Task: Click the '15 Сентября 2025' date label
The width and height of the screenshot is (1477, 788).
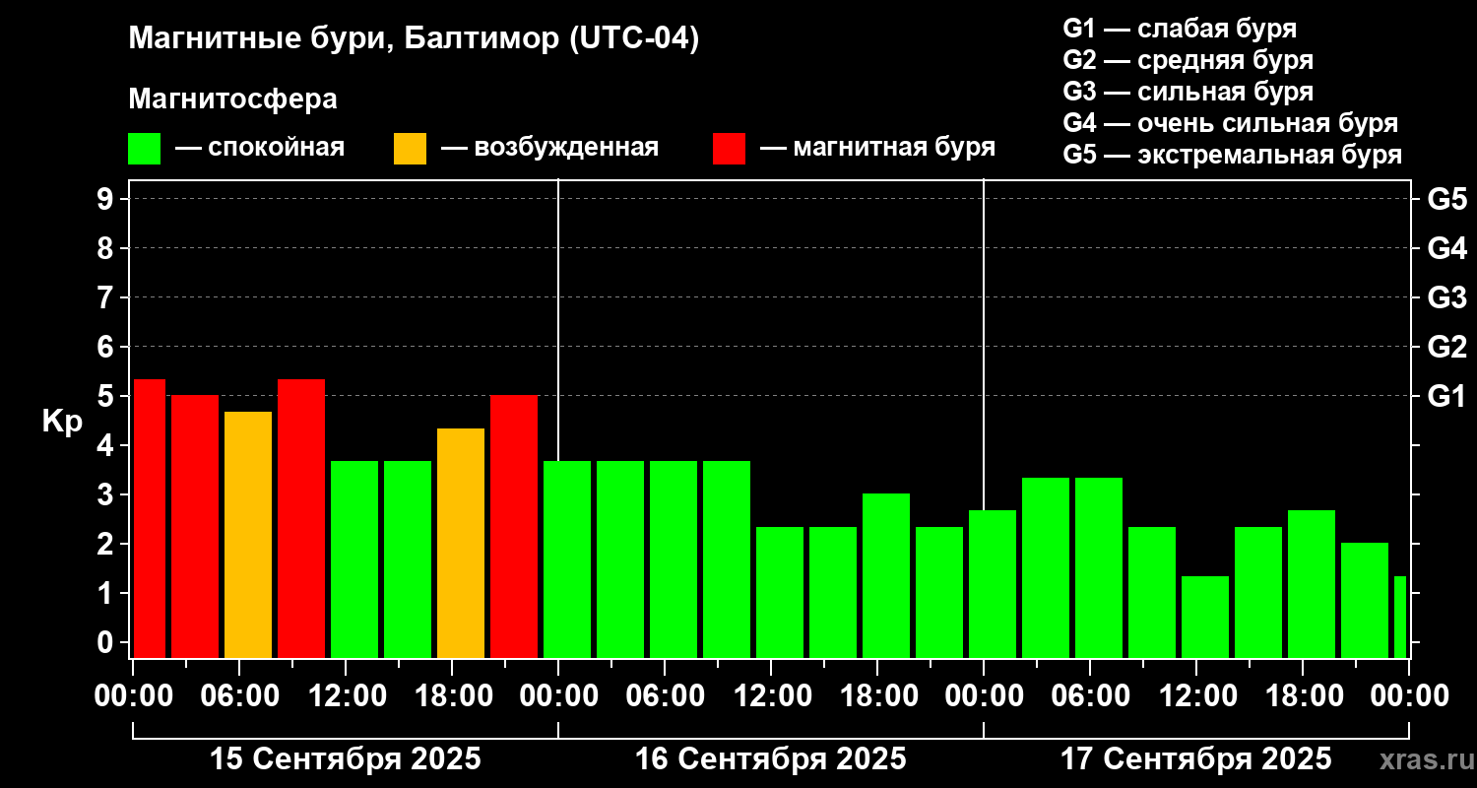Action: [346, 759]
